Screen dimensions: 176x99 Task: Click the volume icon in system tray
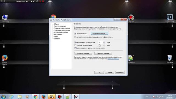click(x=163, y=97)
